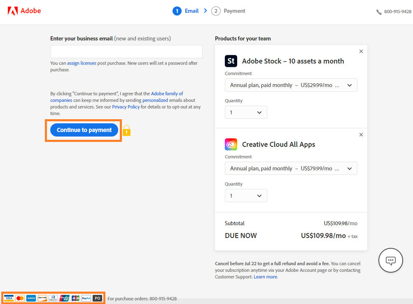This screenshot has width=413, height=304.
Task: Click the Products for your team heading
Action: pos(243,38)
